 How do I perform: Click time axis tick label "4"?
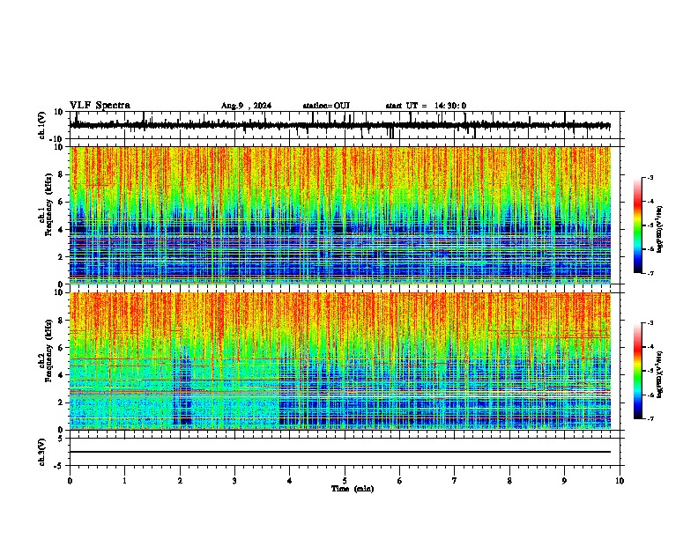(x=290, y=481)
